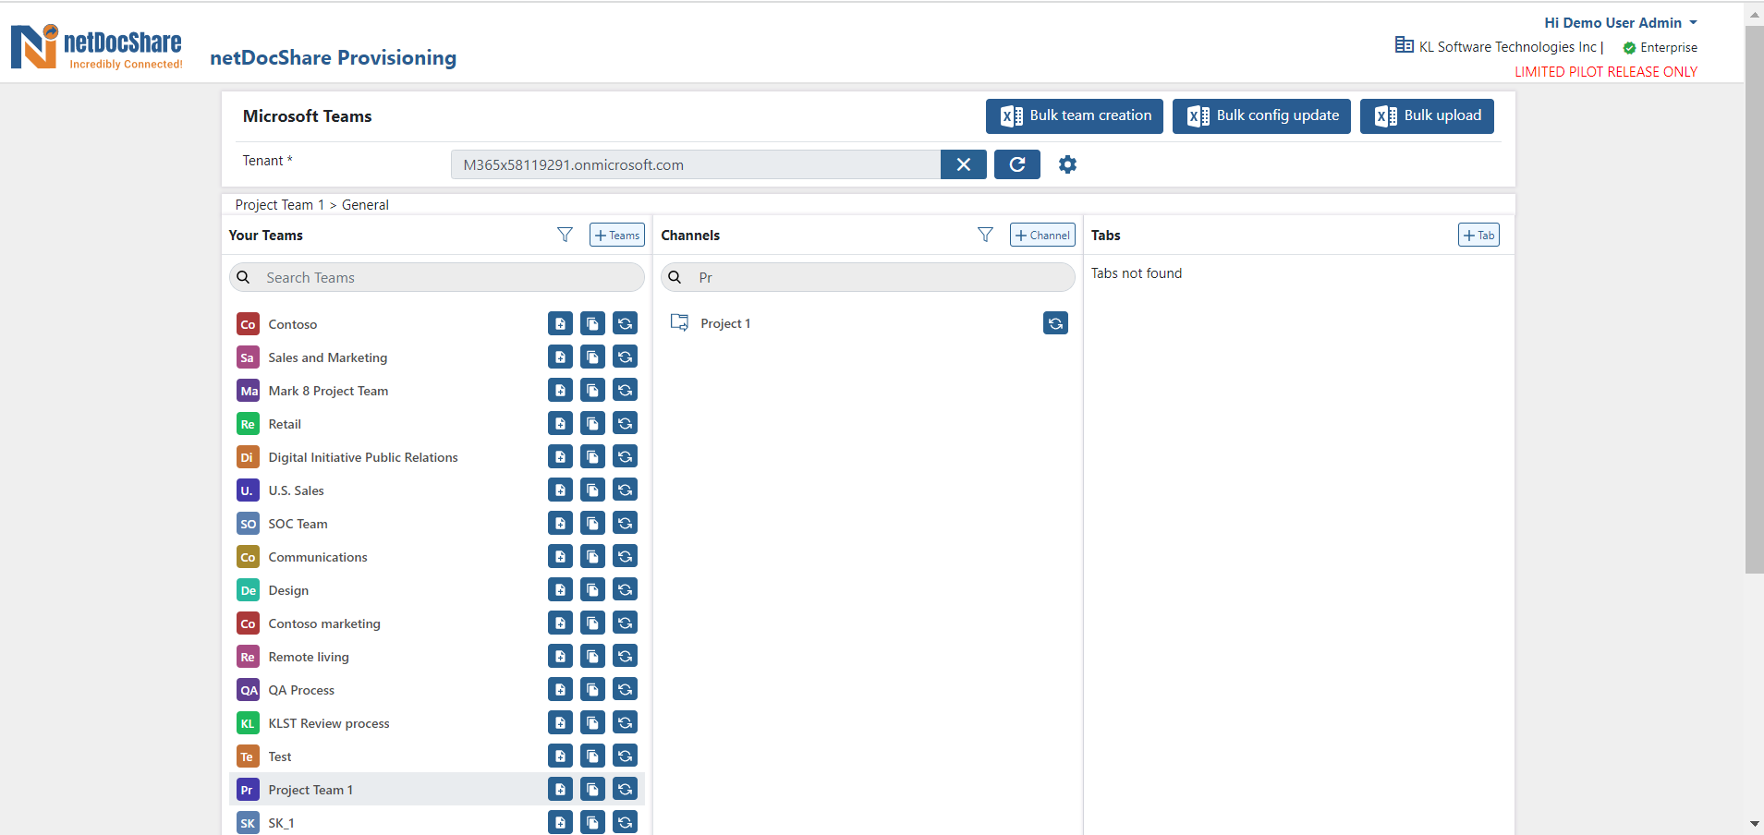Click the netDocShare Provisioning title
Viewport: 1764px width, 835px height.
click(333, 57)
